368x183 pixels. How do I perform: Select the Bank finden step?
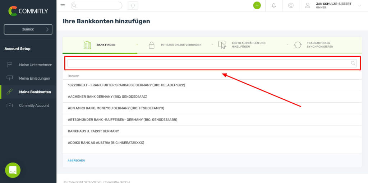tap(100, 45)
